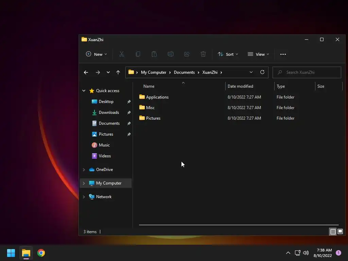348x261 pixels.
Task: Select My Computer in the address bar
Action: point(154,72)
